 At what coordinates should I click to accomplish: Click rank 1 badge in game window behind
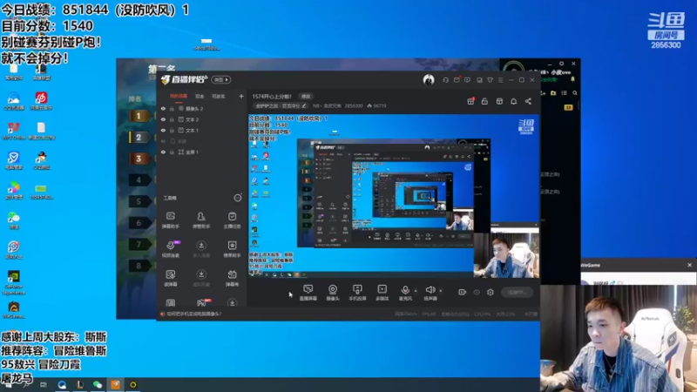(x=139, y=116)
